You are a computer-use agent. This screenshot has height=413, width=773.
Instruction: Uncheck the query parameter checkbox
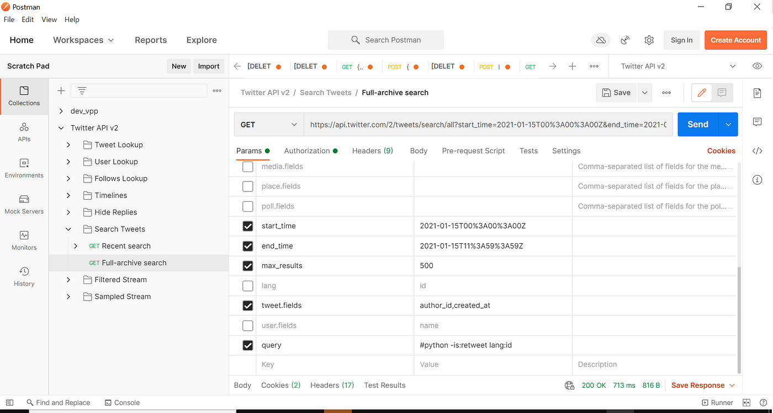click(x=248, y=345)
